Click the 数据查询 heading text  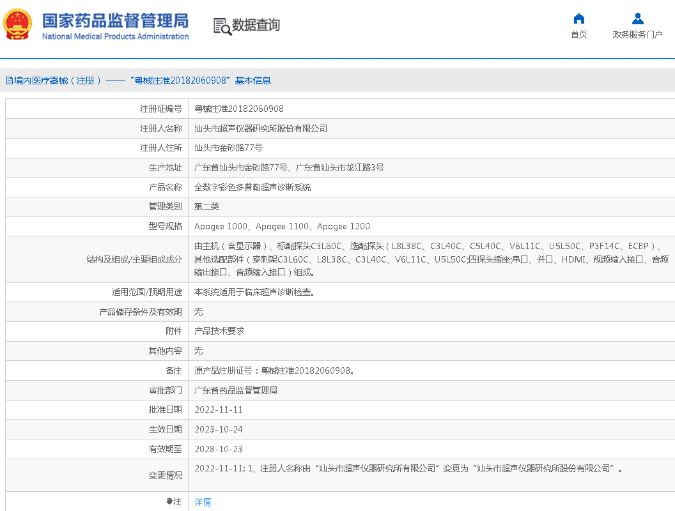click(x=256, y=26)
